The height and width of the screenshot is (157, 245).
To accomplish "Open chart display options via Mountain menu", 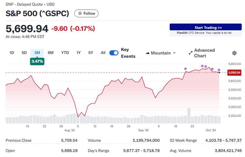I will coord(161,53).
